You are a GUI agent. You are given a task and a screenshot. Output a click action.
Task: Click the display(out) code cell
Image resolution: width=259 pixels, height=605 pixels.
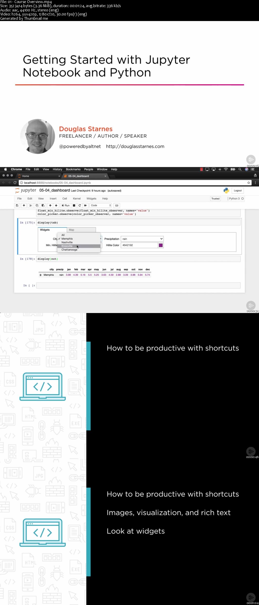tap(138, 259)
